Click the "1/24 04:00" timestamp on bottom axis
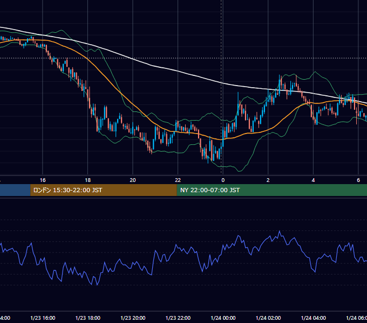The width and height of the screenshot is (367, 323). pyautogui.click(x=314, y=318)
